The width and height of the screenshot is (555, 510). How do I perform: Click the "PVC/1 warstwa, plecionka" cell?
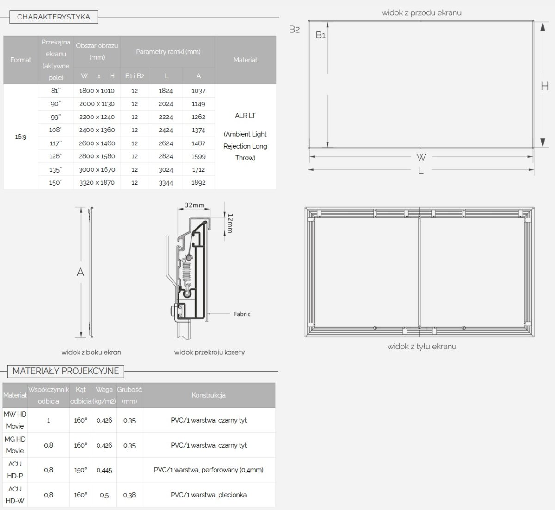pos(209,495)
